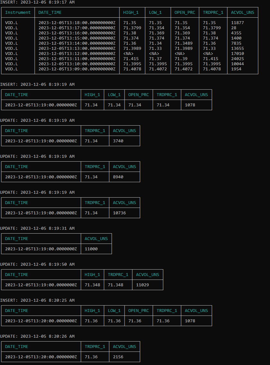Select the ACVOL_UNS value "28"
270x365 pixels.
click(x=234, y=28)
